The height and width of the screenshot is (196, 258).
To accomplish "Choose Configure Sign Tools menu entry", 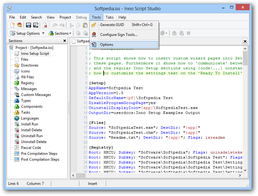I will [x=124, y=35].
